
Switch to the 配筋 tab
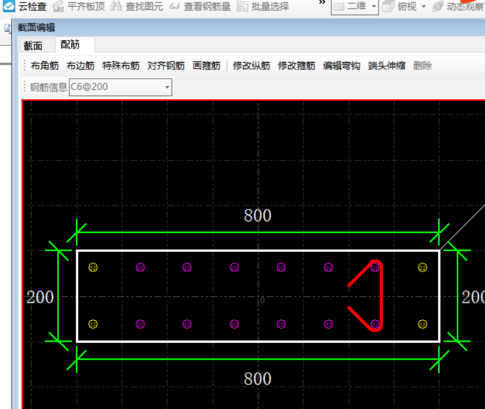point(70,45)
